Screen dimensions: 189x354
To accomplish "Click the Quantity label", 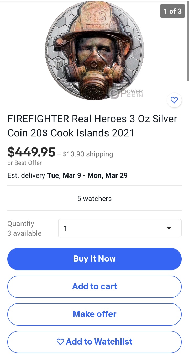I will 21,224.
